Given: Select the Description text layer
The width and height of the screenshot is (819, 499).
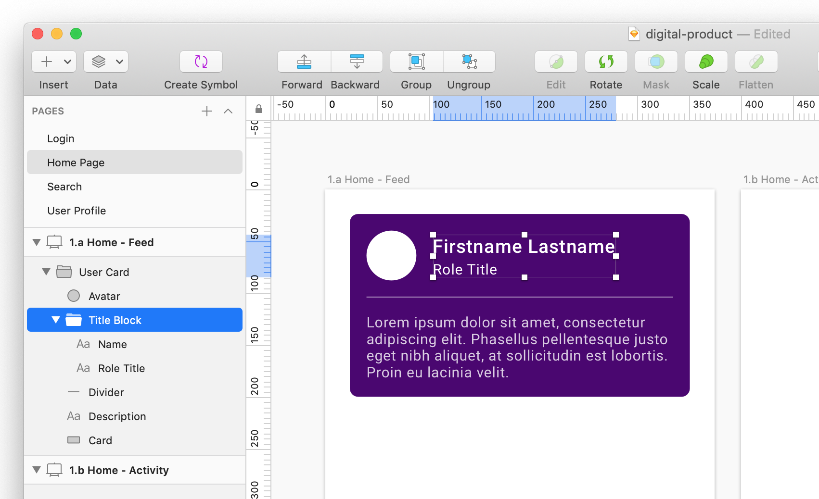Looking at the screenshot, I should (x=117, y=416).
